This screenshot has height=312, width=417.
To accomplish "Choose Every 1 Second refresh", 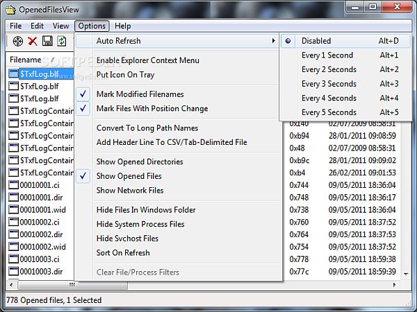I will click(x=345, y=55).
